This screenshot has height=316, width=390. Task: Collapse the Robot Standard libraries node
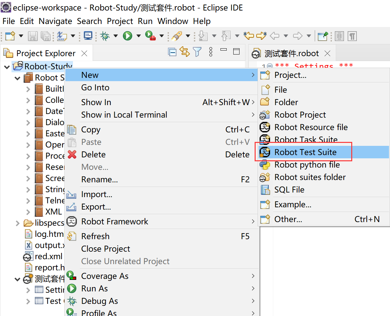pyautogui.click(x=17, y=78)
